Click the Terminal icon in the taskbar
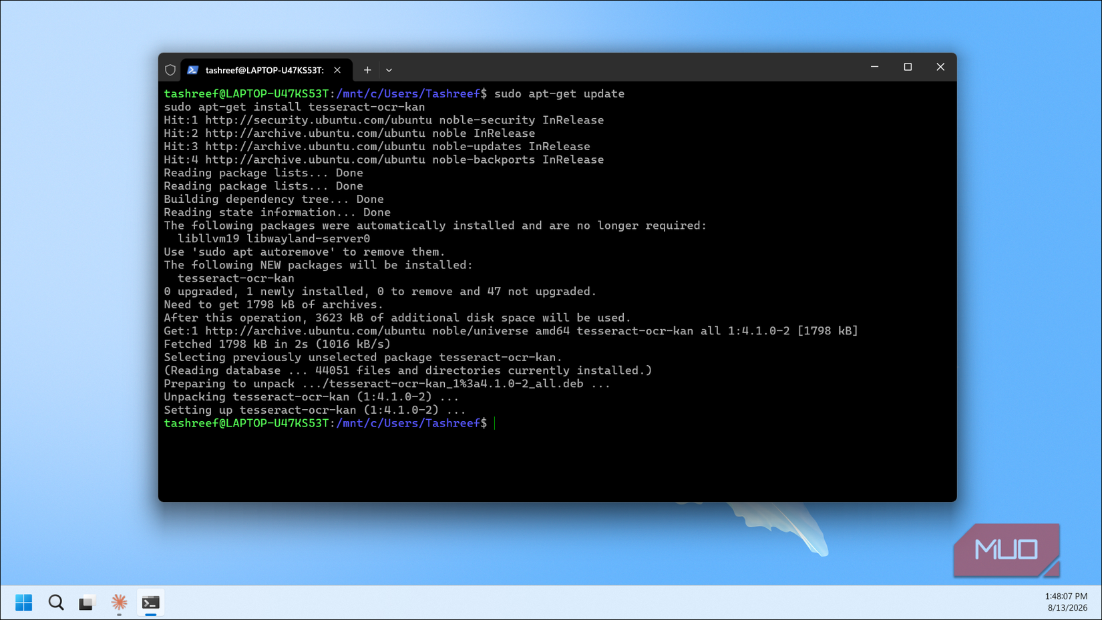 coord(151,603)
